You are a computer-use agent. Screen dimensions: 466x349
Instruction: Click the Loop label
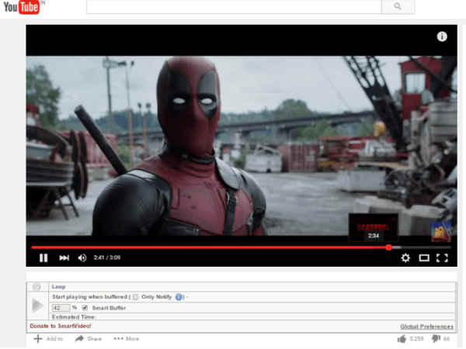[58, 287]
